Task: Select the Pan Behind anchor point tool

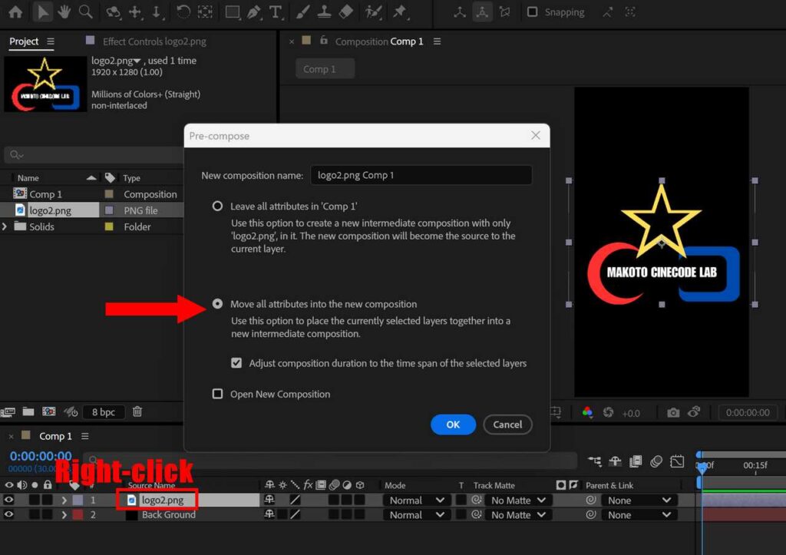Action: 206,12
